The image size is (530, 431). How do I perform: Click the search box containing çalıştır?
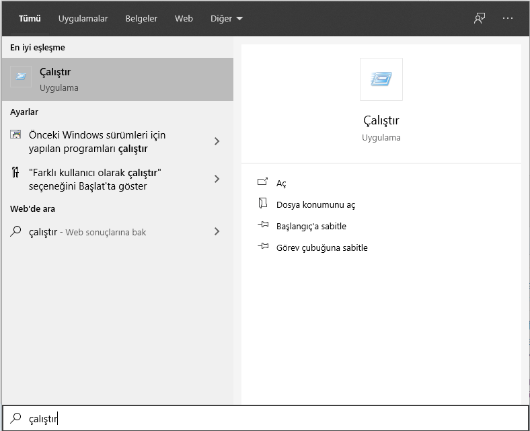pos(265,418)
